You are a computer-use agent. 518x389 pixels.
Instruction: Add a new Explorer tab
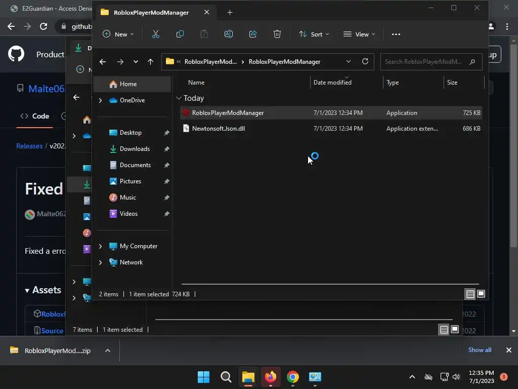pyautogui.click(x=230, y=13)
